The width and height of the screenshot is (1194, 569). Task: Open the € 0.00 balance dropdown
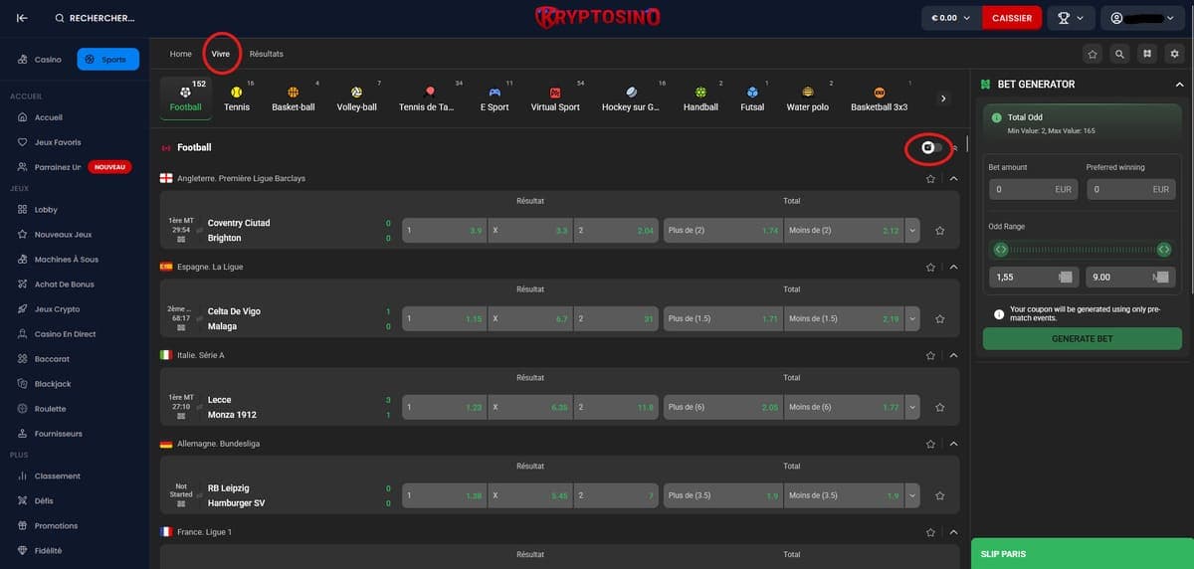950,18
